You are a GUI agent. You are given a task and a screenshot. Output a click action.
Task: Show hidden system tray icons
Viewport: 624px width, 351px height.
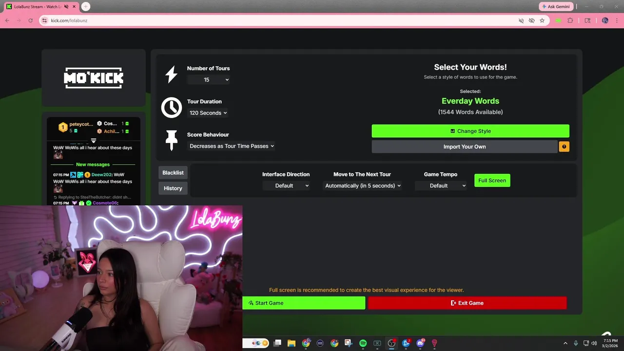[565, 343]
